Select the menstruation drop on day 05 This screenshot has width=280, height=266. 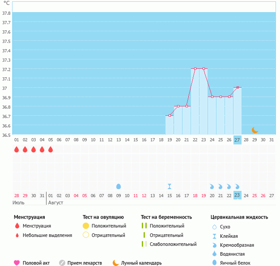51,150
